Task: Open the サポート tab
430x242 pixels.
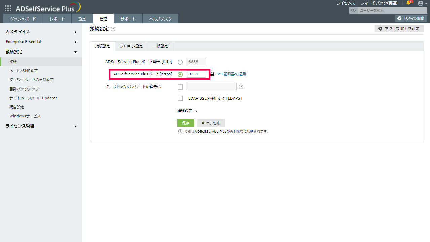Action: [x=128, y=19]
